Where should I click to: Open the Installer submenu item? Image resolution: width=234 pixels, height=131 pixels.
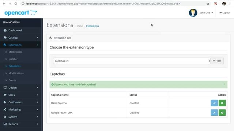click(x=13, y=59)
